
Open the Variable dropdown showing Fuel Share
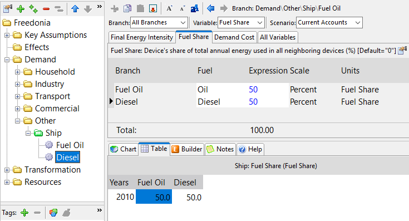pyautogui.click(x=241, y=22)
